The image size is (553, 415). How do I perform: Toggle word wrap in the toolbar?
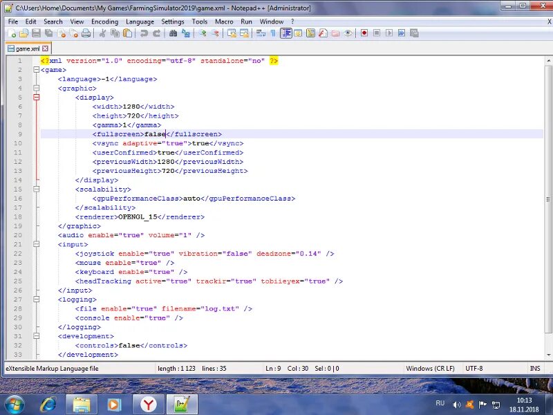point(261,33)
